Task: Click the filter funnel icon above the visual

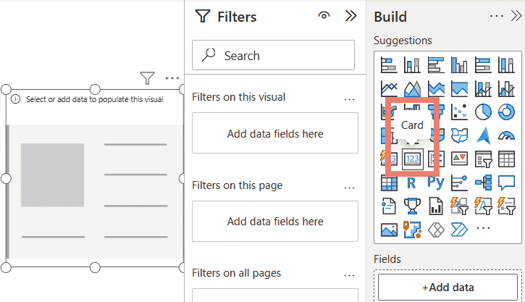Action: tap(147, 78)
